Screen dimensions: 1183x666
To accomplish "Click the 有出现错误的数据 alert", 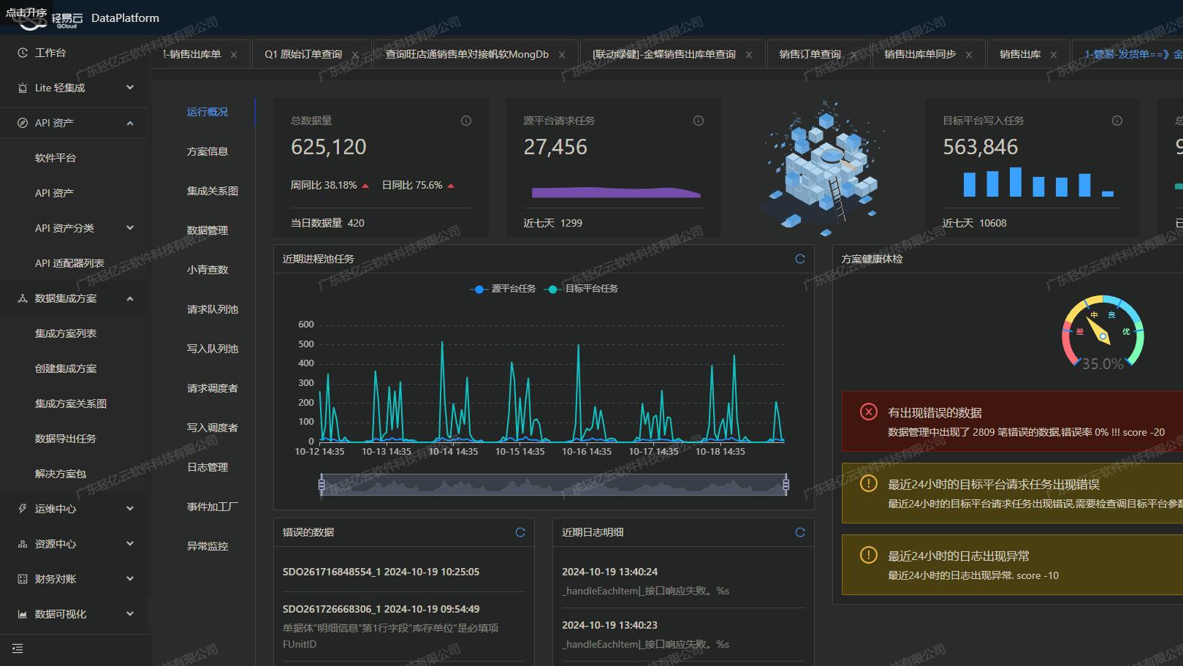I will 1012,422.
